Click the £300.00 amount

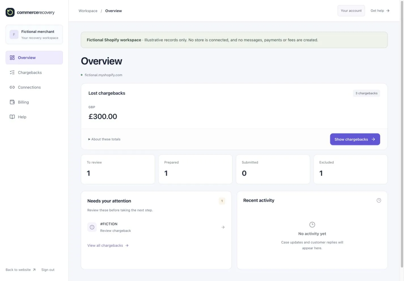pyautogui.click(x=103, y=116)
